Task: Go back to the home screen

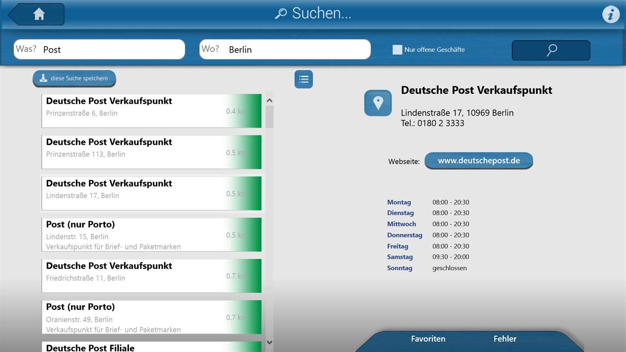Action: click(37, 14)
